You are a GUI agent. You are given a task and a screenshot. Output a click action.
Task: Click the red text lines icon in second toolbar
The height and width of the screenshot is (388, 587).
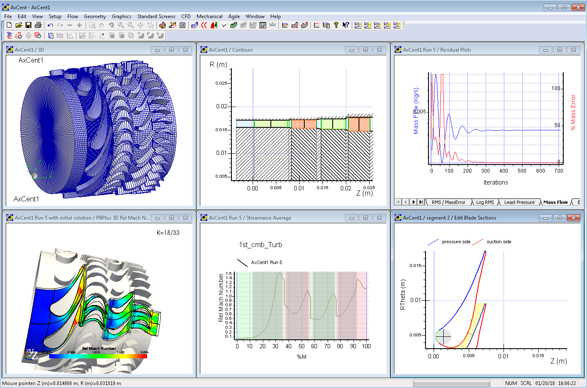click(x=9, y=36)
